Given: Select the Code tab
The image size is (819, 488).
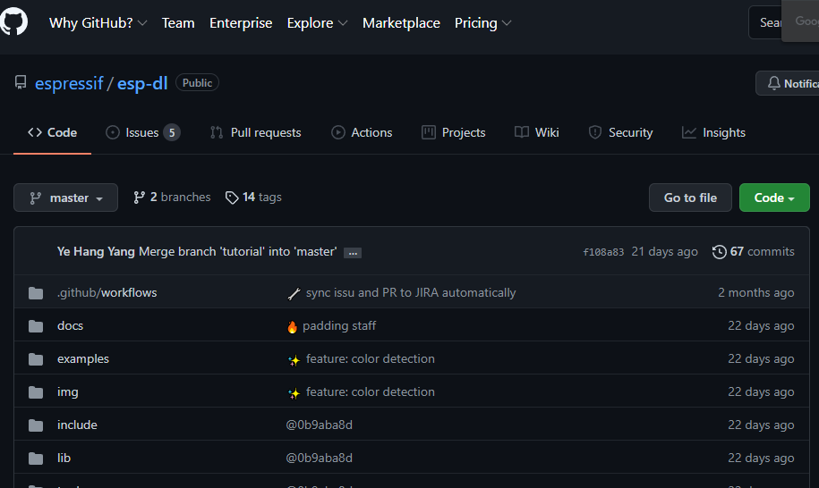Looking at the screenshot, I should 52,132.
